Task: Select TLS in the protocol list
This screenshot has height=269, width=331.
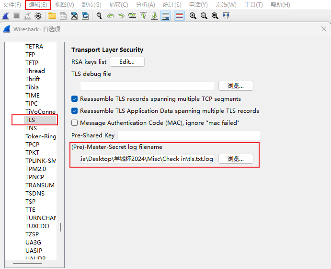Action: (x=31, y=120)
